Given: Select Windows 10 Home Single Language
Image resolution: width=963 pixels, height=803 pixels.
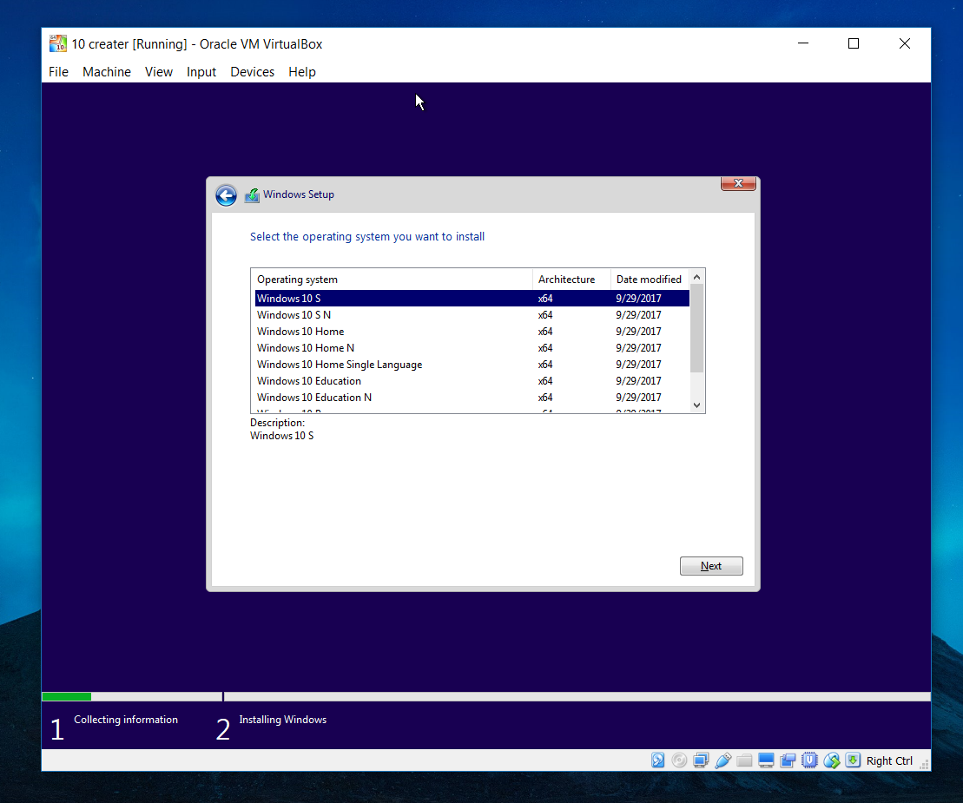Looking at the screenshot, I should pos(472,365).
